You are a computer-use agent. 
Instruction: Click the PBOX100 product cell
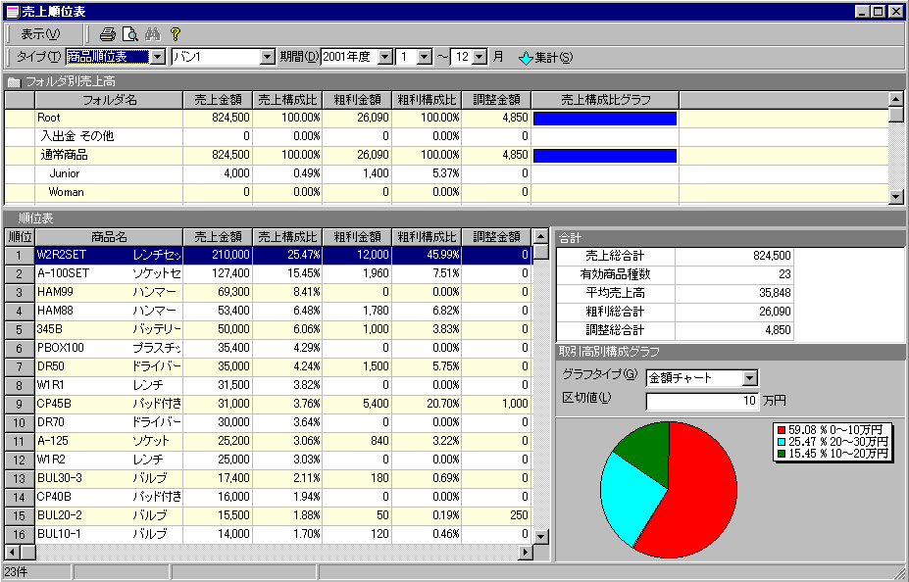tap(109, 348)
